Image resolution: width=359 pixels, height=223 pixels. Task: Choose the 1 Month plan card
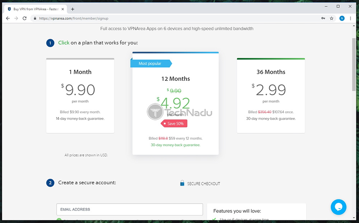(x=80, y=96)
